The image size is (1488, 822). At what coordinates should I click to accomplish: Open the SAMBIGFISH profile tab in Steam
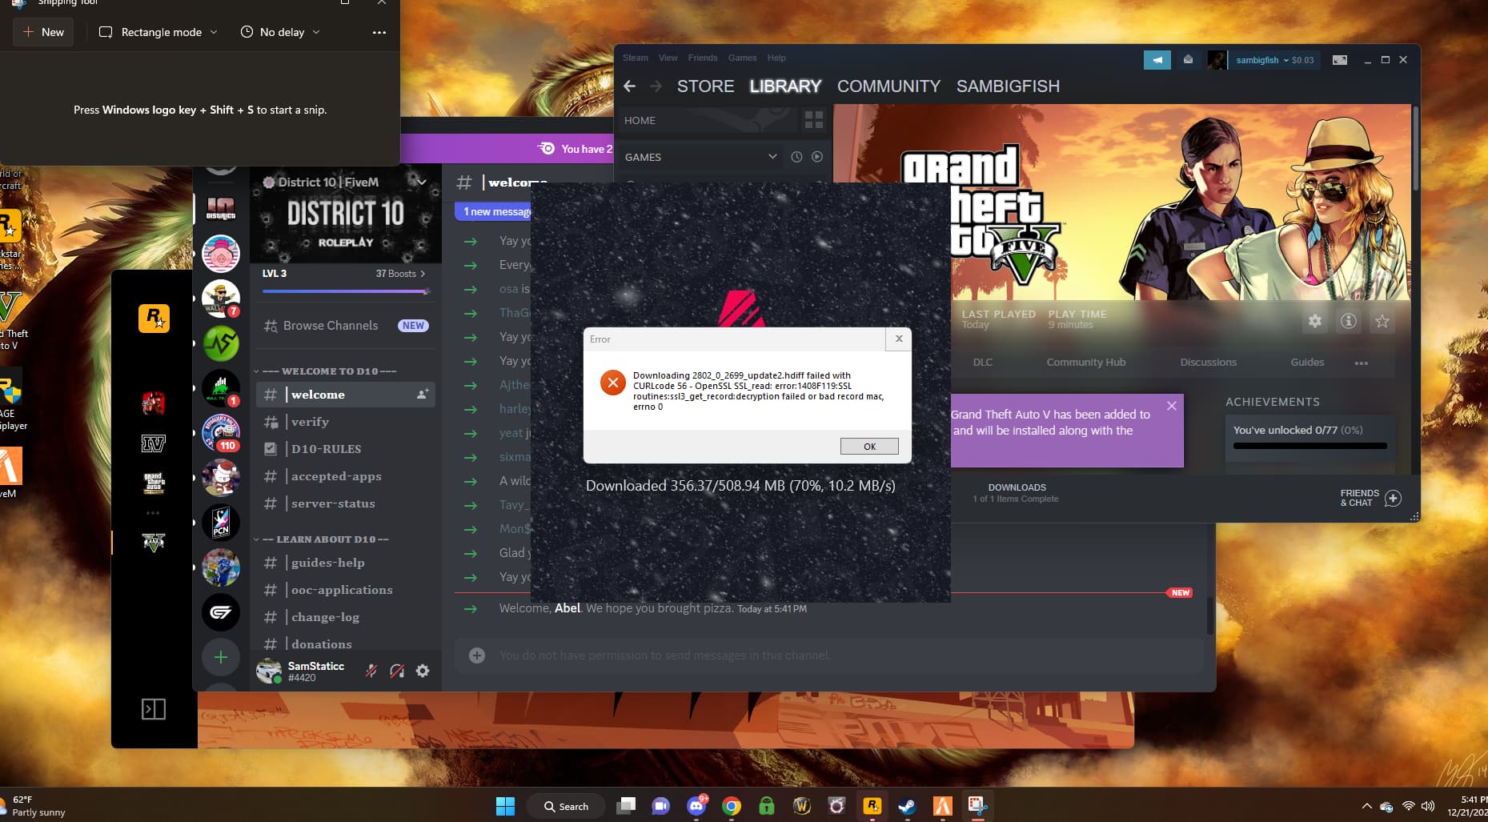point(1008,86)
